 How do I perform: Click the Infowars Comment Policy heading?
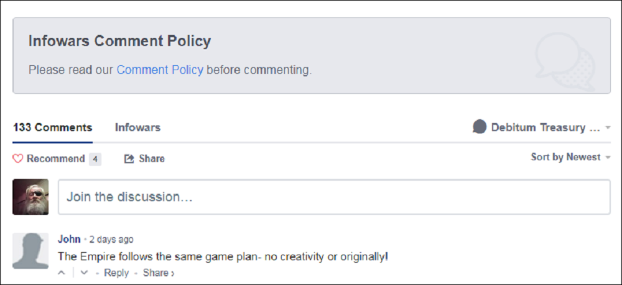[x=119, y=42]
